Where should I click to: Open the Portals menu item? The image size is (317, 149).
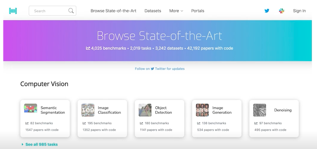click(198, 11)
